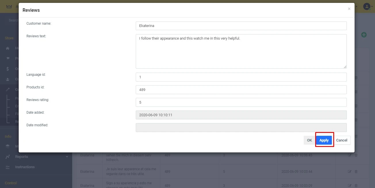Click the trash icon for the 10:03:44 review
This screenshot has width=375, height=188.
(356, 172)
